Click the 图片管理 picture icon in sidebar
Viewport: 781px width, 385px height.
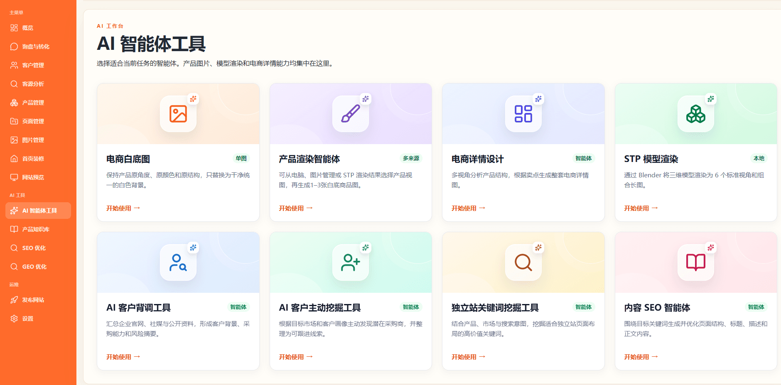click(x=14, y=140)
